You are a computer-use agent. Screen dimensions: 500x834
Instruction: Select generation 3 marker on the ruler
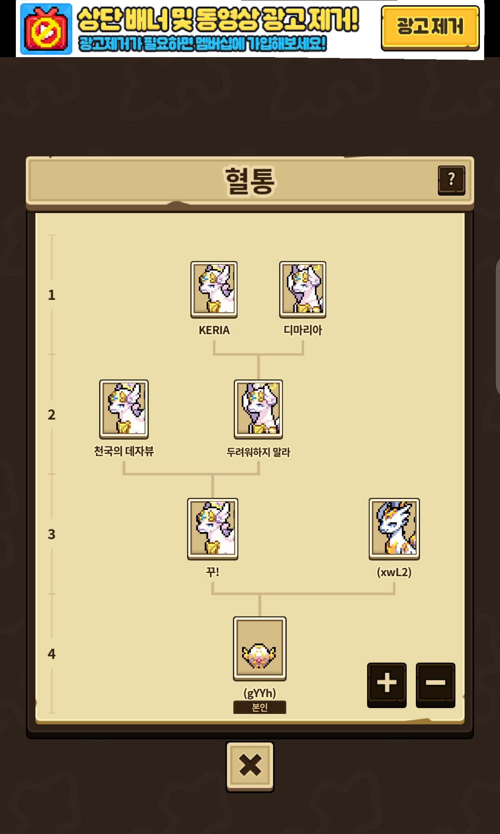tap(52, 534)
